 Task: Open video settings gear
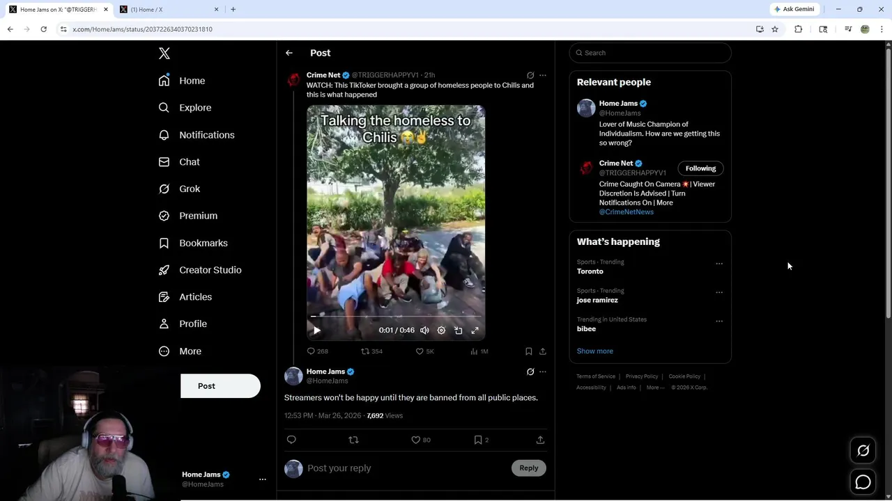coord(441,331)
